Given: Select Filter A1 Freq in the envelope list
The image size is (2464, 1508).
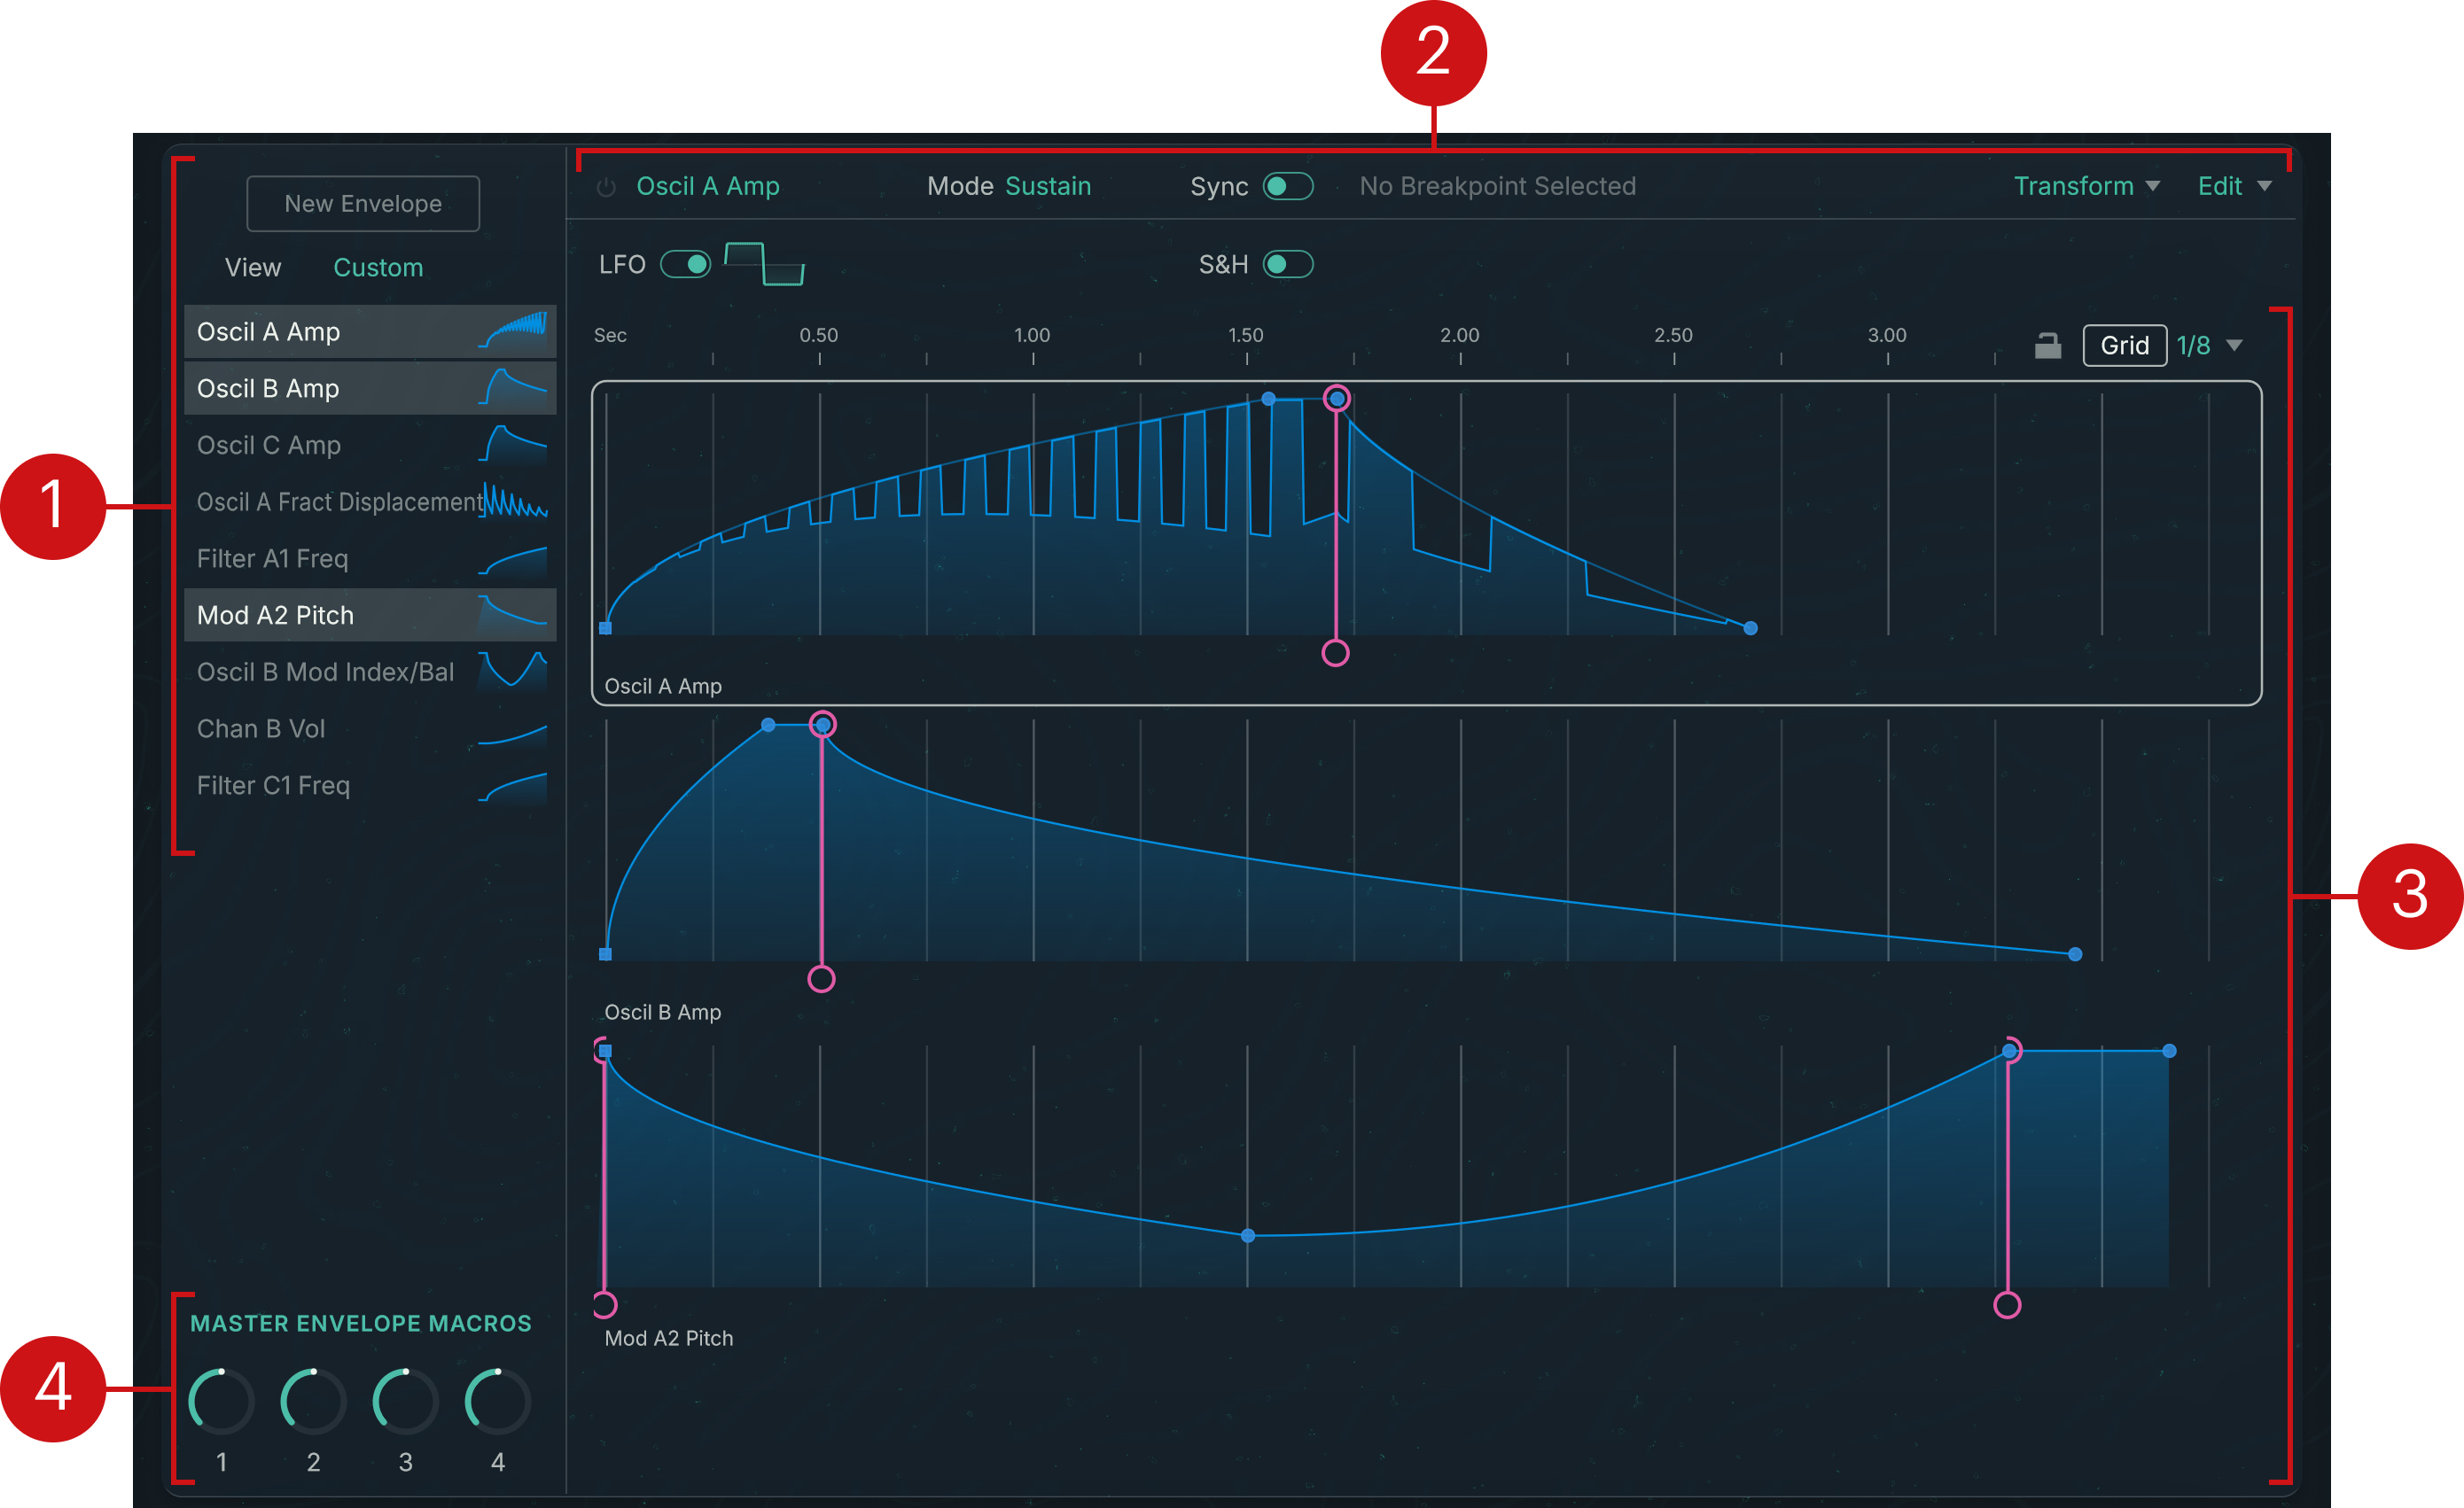Looking at the screenshot, I should point(272,558).
